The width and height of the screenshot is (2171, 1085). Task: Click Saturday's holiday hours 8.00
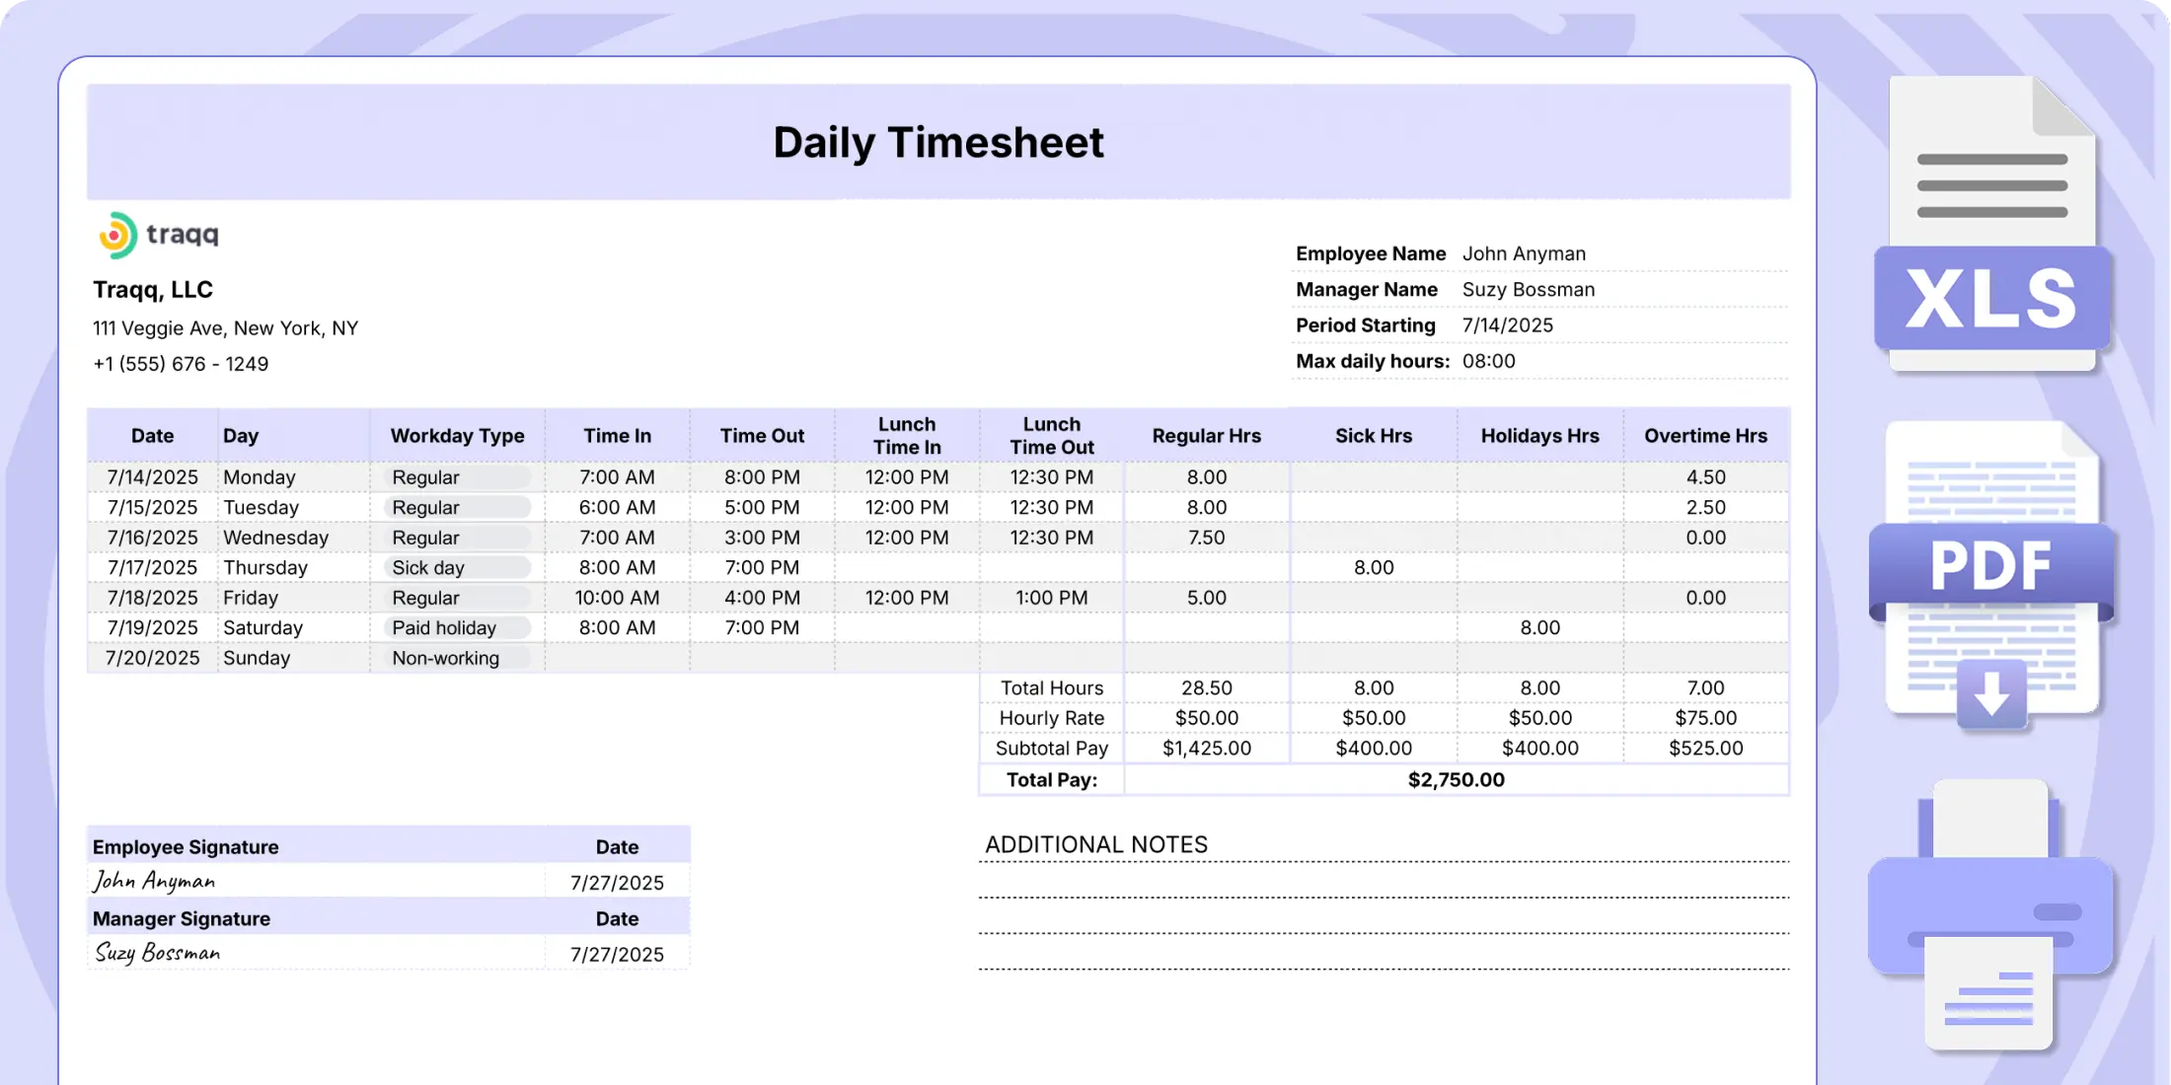1539,627
